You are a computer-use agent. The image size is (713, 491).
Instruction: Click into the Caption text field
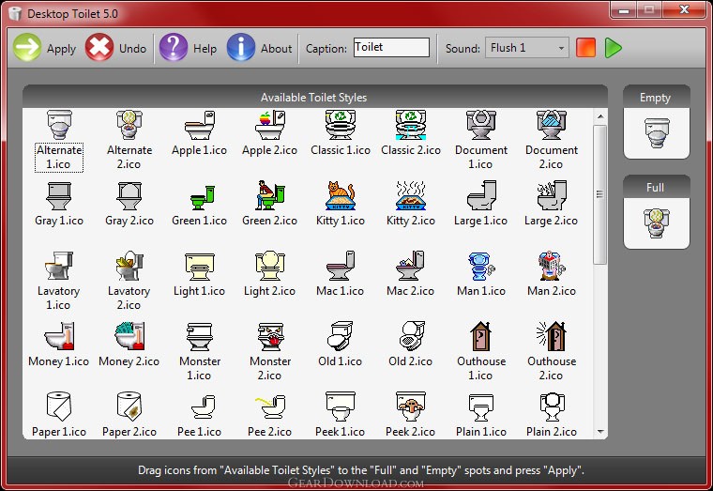coord(391,47)
